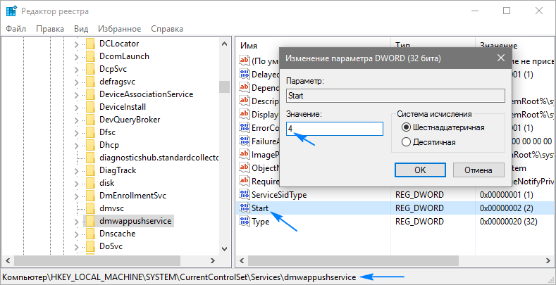Confirm the DWORD change with OK
556x285 pixels.
click(420, 170)
